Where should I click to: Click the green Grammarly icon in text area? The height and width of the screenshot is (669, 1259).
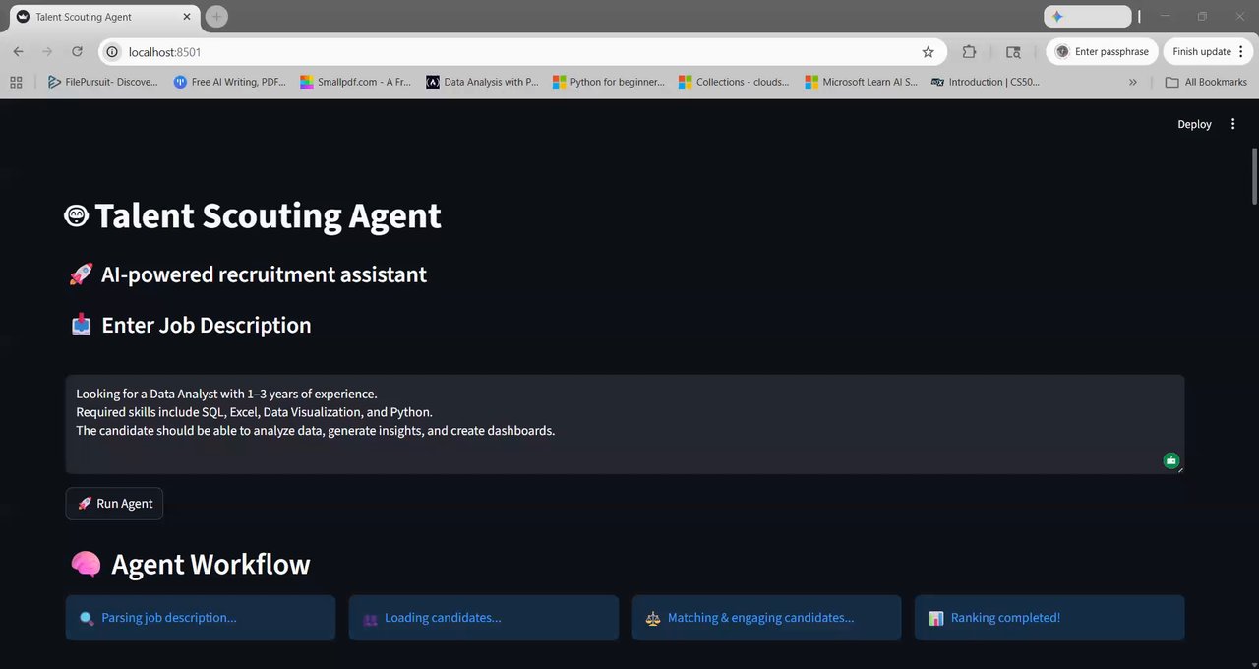coord(1170,460)
